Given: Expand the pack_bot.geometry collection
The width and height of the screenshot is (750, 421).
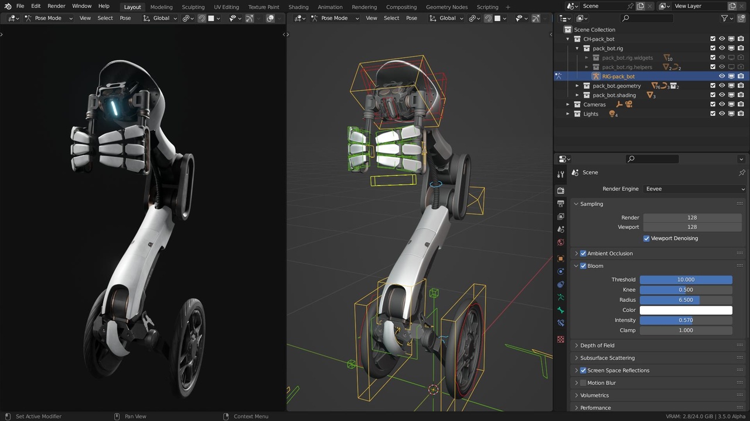Looking at the screenshot, I should point(577,86).
